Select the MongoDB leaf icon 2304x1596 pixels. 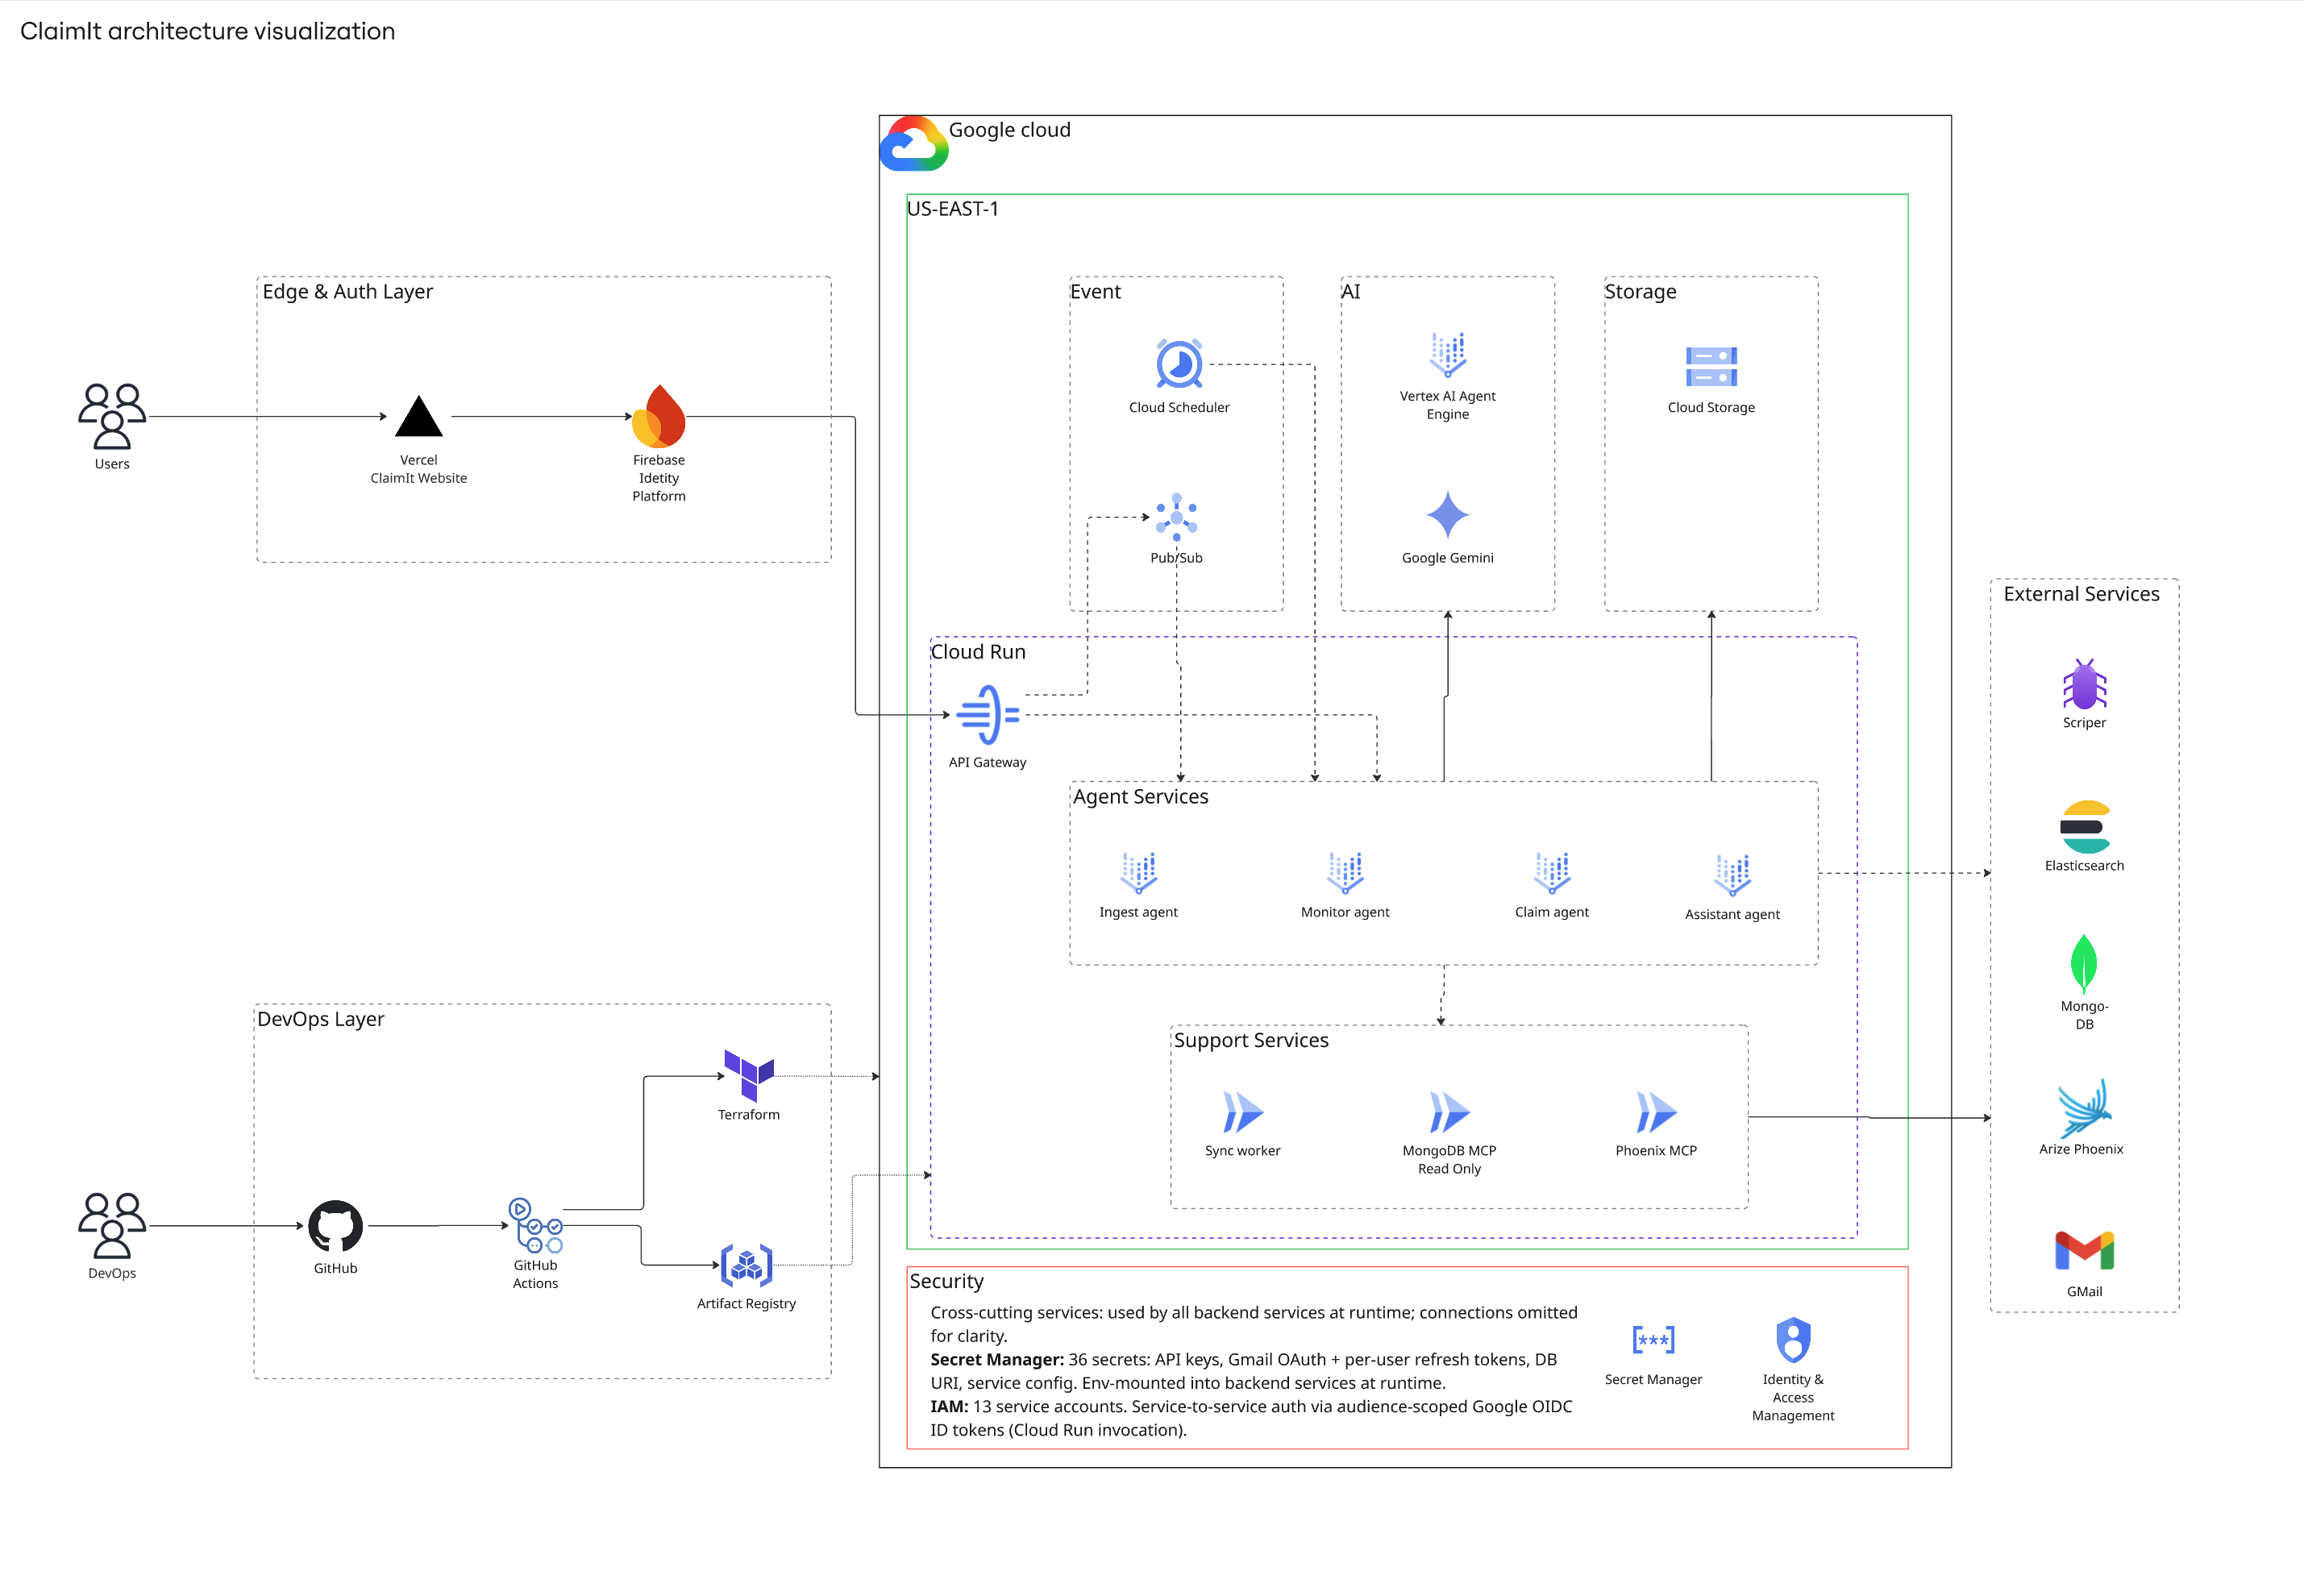[2083, 964]
